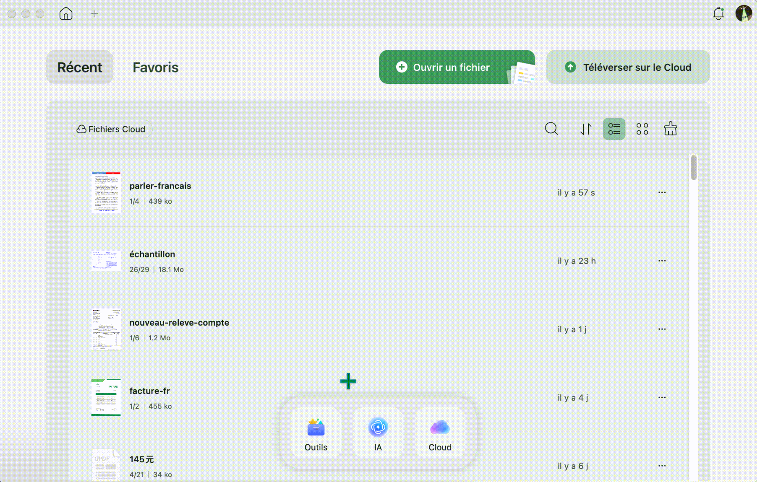Viewport: 757px width, 482px height.
Task: Click the '439 ko' size label
Action: [160, 201]
